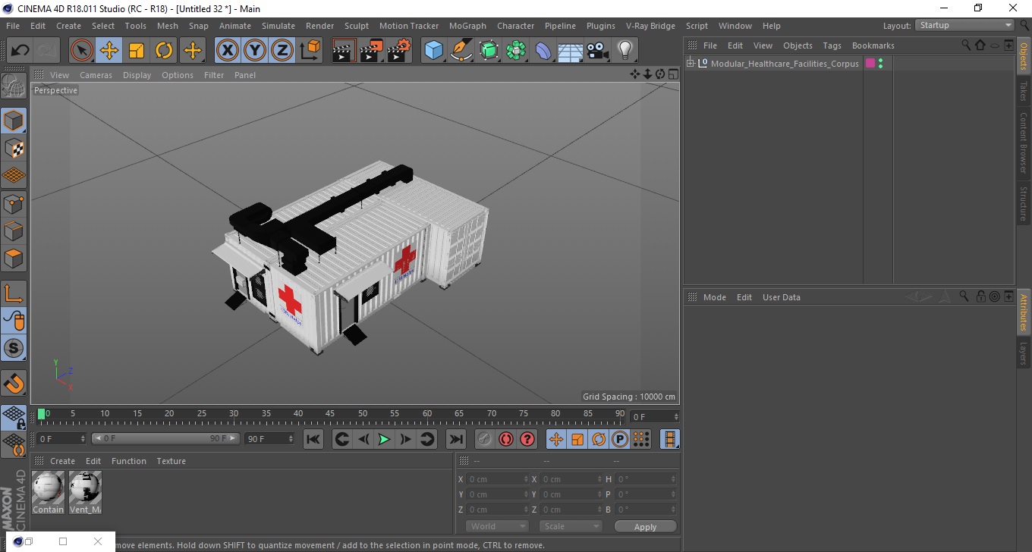Enable Axis mode

point(14,293)
